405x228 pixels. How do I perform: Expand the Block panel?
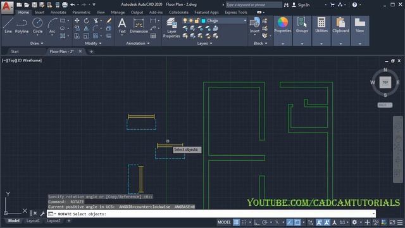[260, 43]
